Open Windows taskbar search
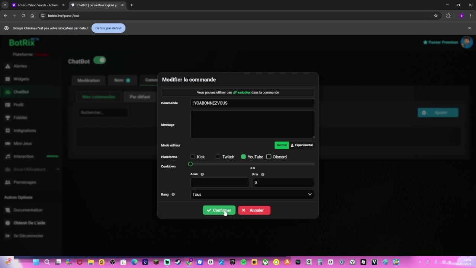The width and height of the screenshot is (476, 268). pyautogui.click(x=47, y=262)
